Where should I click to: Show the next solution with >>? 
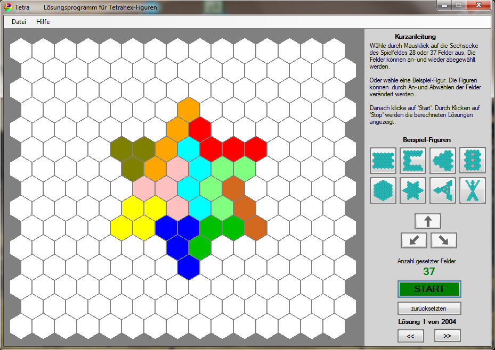pos(448,336)
